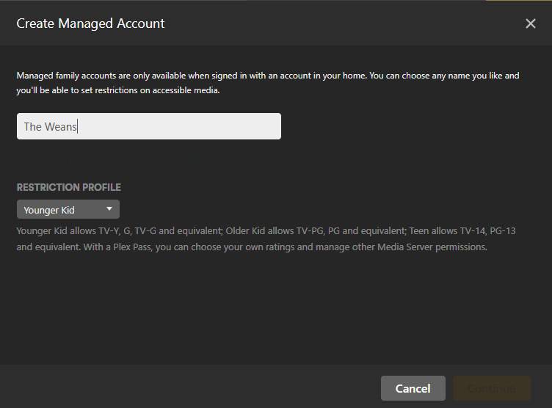The height and width of the screenshot is (408, 552).
Task: Open the Restriction Profile dropdown
Action: (x=68, y=210)
